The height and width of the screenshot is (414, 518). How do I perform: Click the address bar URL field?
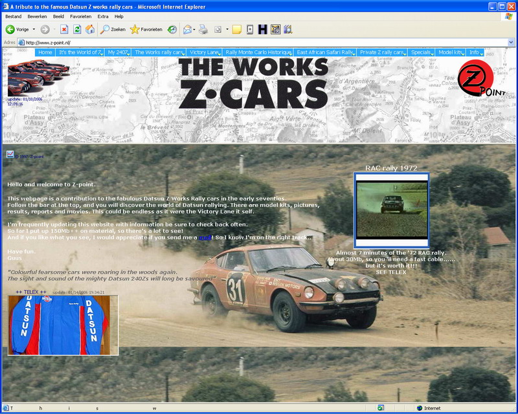[264, 42]
